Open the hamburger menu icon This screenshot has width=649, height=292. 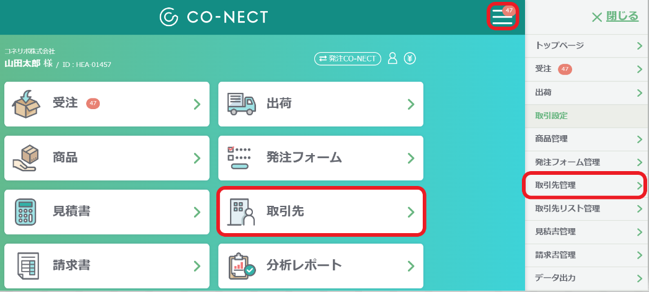(502, 17)
